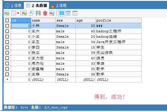Click the save changes floppy icon
Image resolution: width=167 pixels, height=112 pixels.
(38, 13)
